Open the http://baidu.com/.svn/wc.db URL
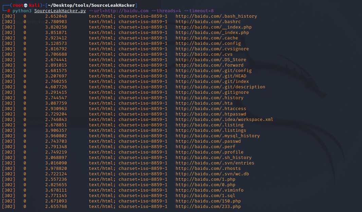Viewport: 362px width, 212px height. coord(212,174)
